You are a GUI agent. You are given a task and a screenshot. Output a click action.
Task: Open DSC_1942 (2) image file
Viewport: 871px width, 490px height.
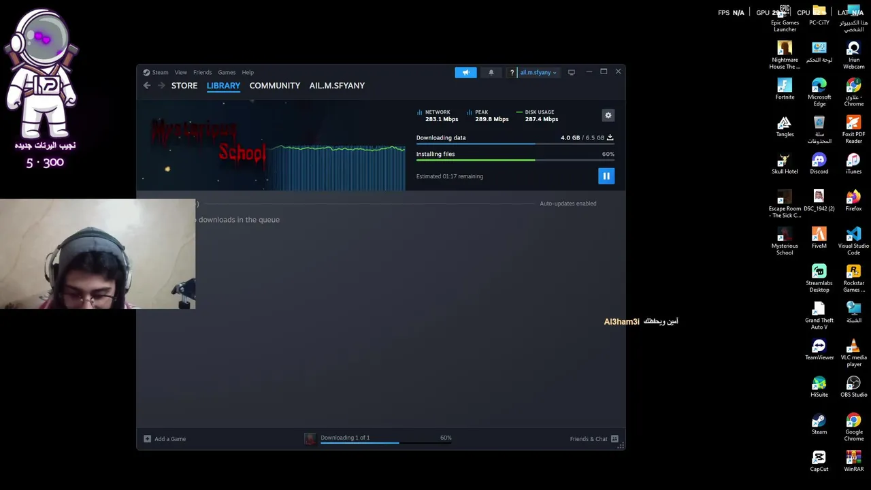819,201
